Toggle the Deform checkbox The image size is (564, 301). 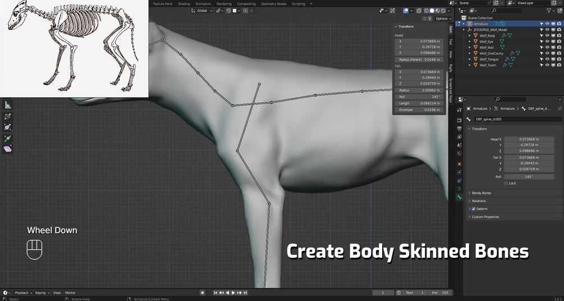(473, 209)
